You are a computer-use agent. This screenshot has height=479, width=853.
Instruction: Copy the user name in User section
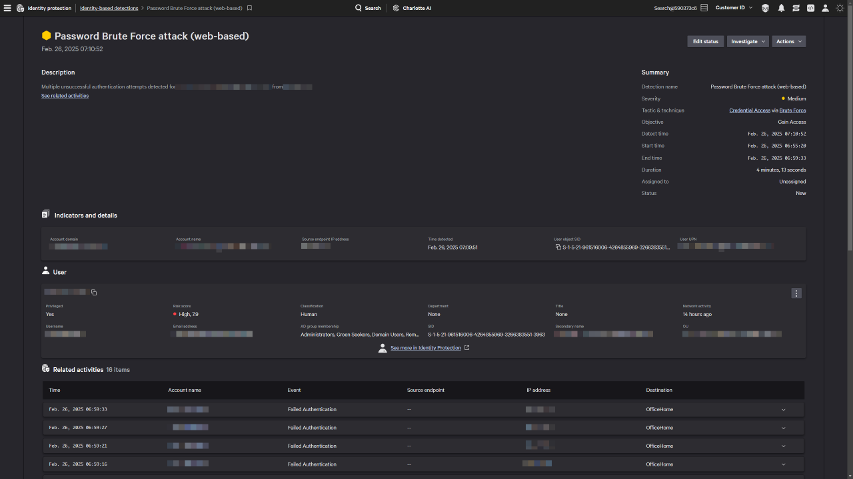(94, 293)
